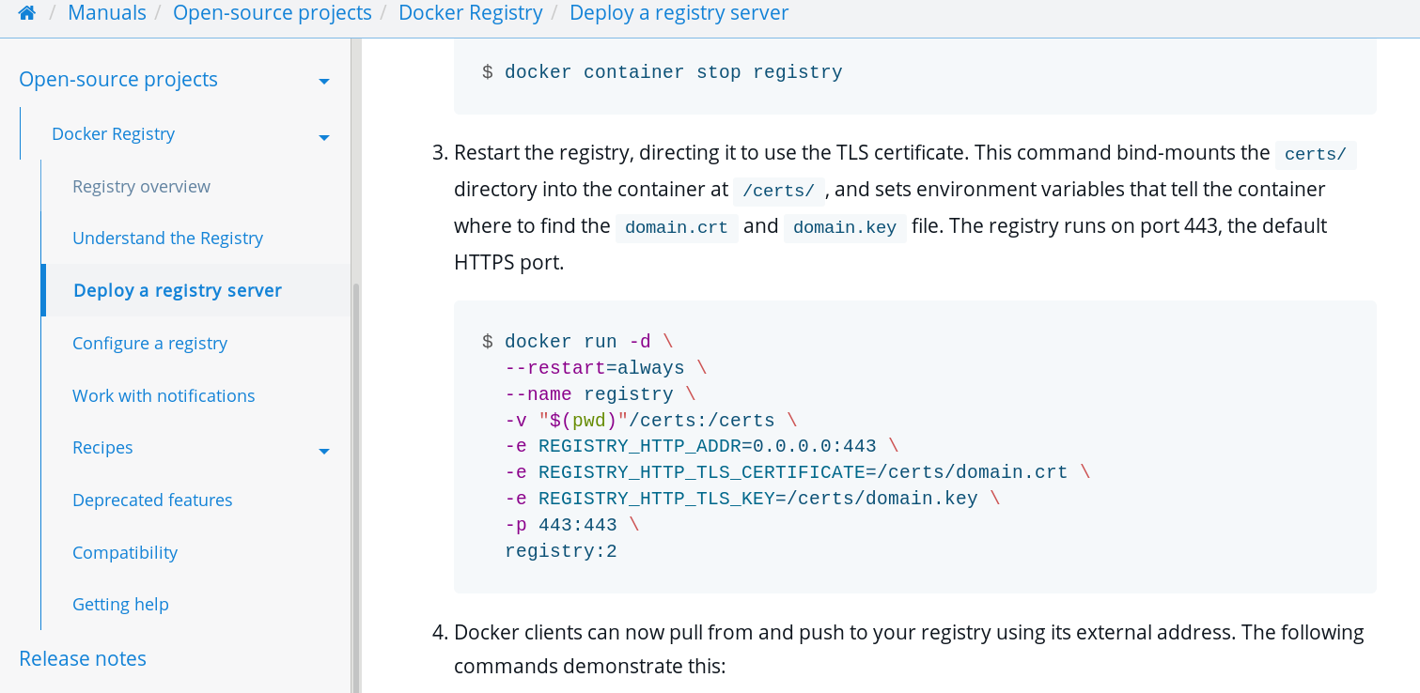Open Understand the Registry page
The width and height of the screenshot is (1420, 693).
tap(167, 239)
